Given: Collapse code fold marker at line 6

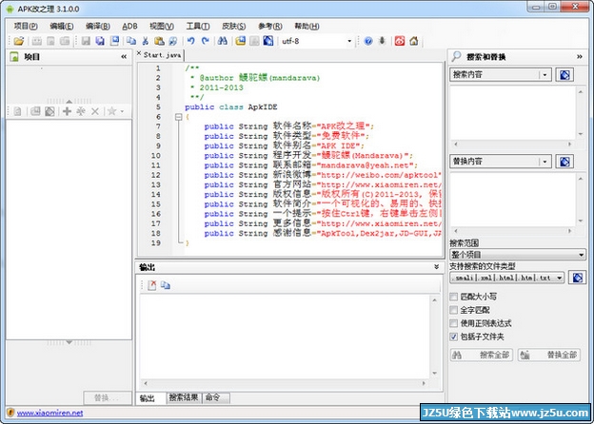Looking at the screenshot, I should (x=178, y=117).
